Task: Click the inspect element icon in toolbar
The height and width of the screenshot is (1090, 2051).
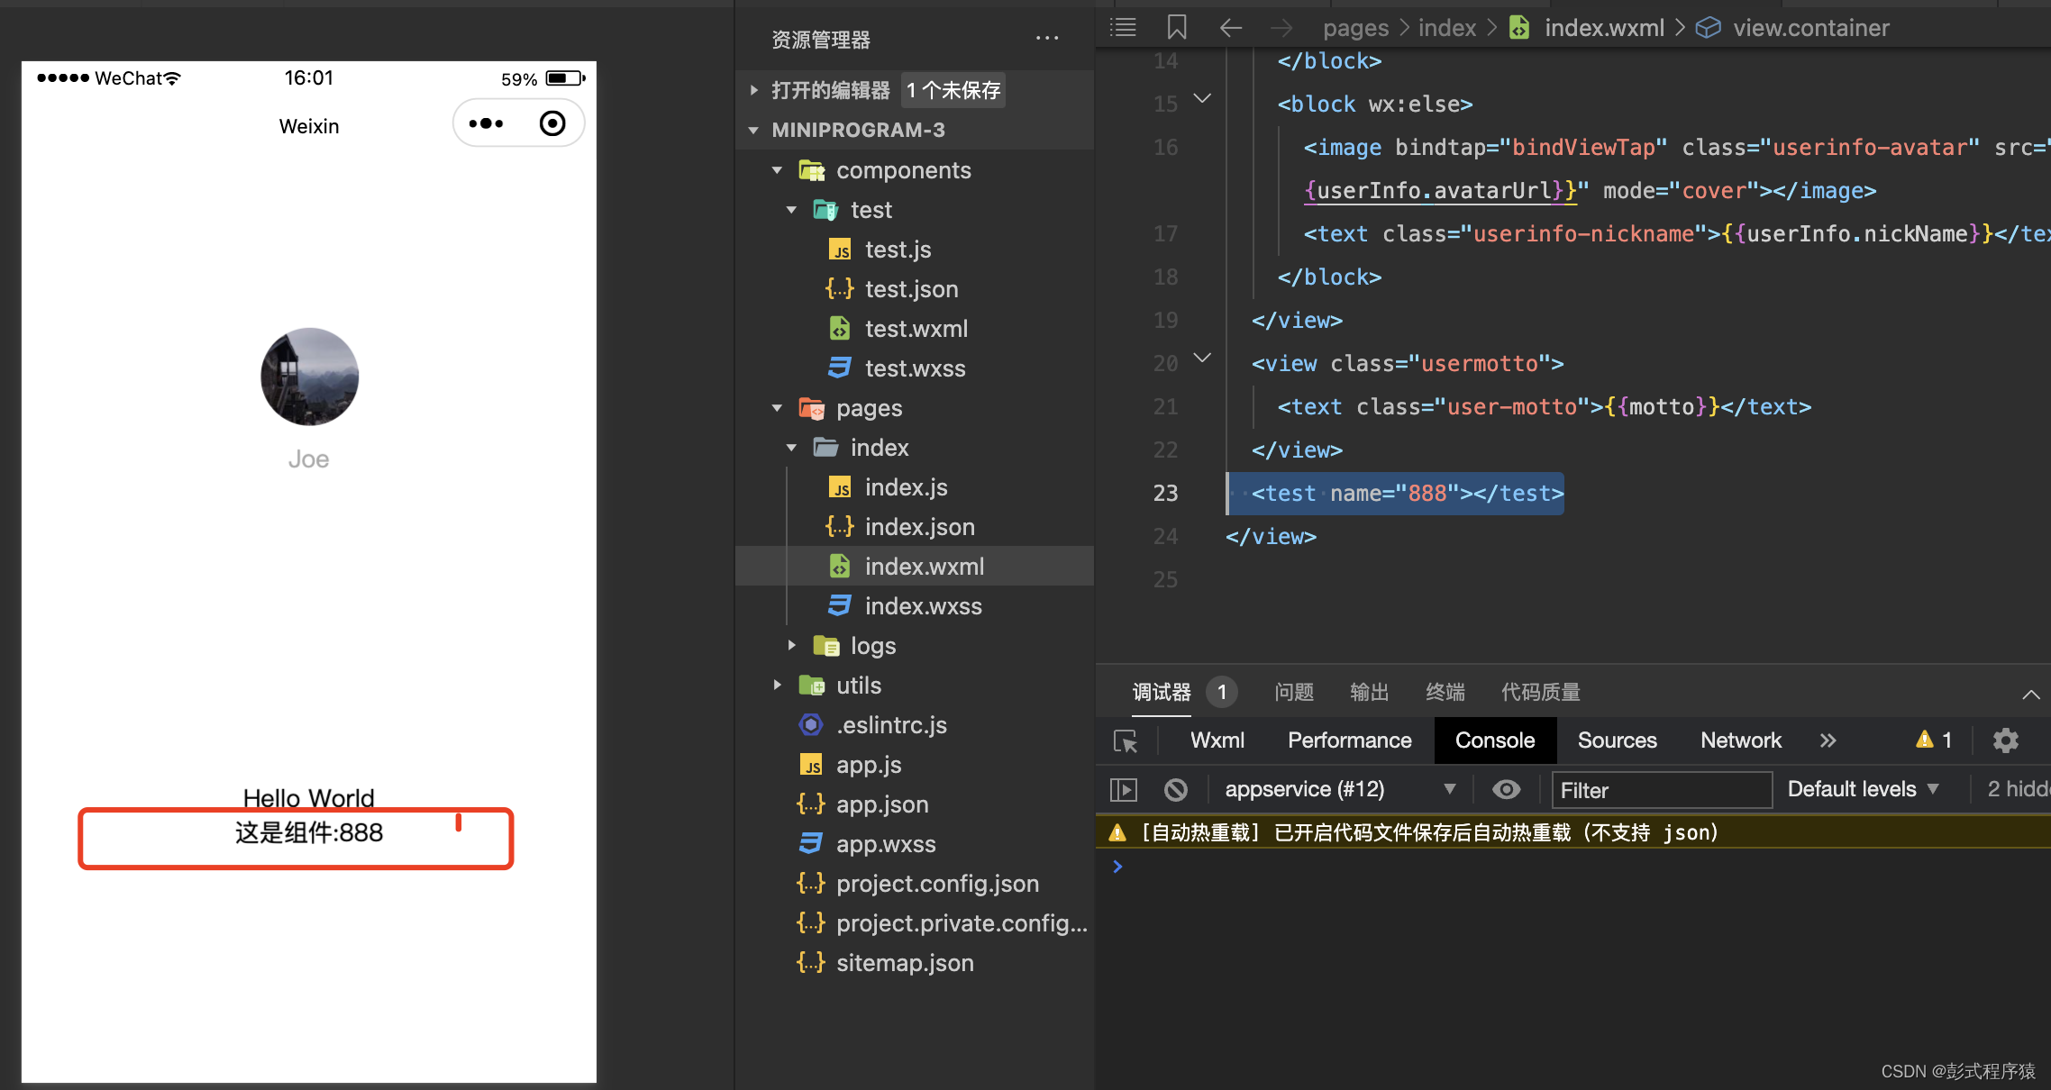Action: pos(1128,740)
